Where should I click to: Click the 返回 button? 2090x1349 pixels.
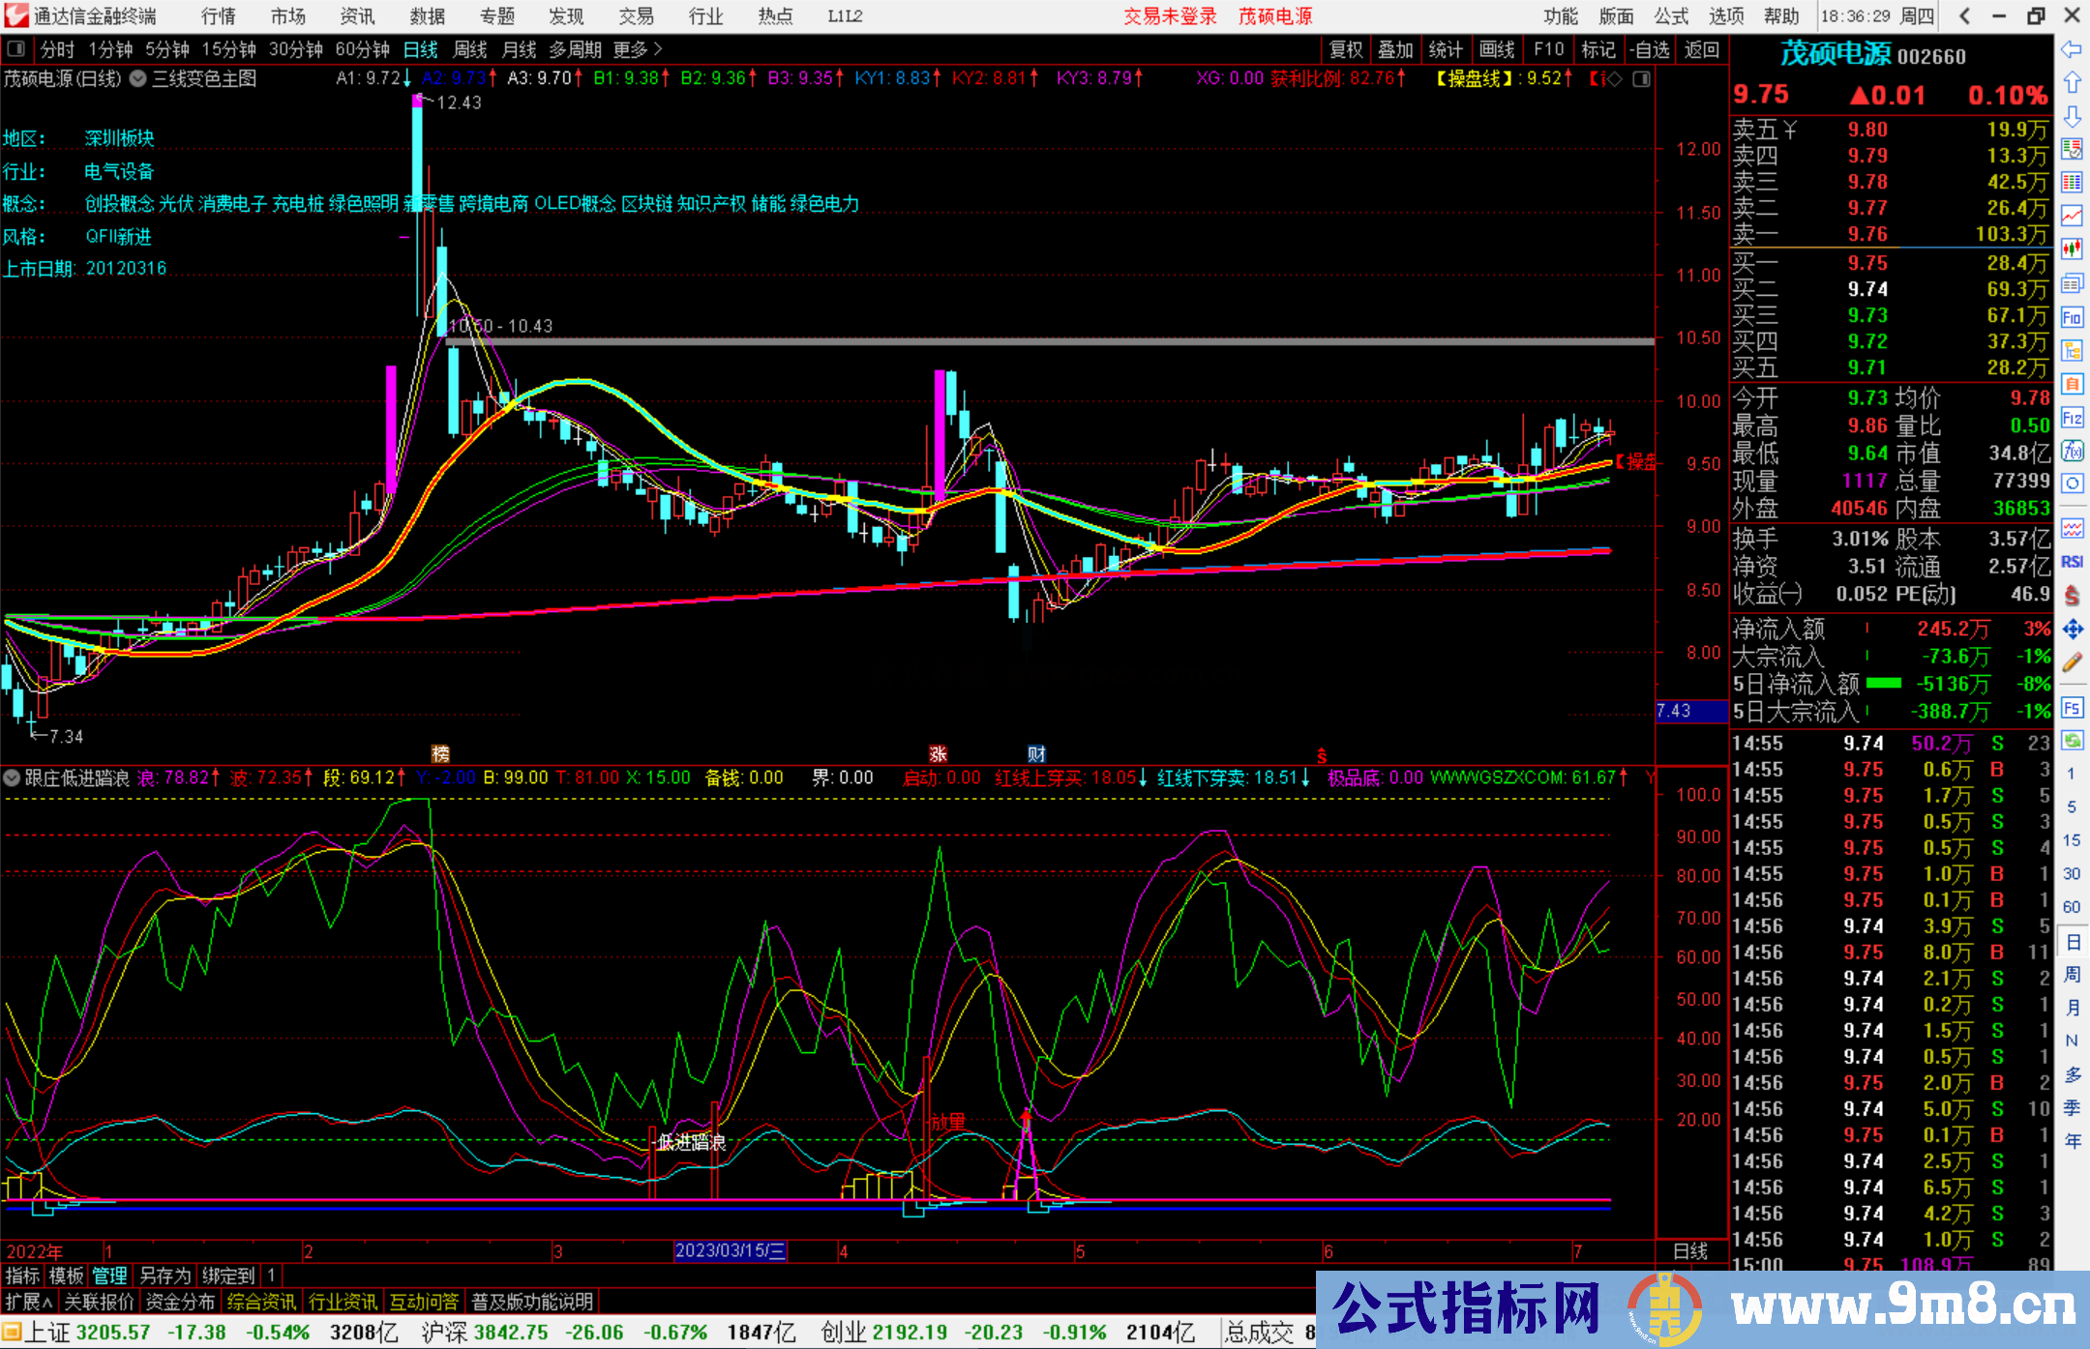[x=1701, y=49]
